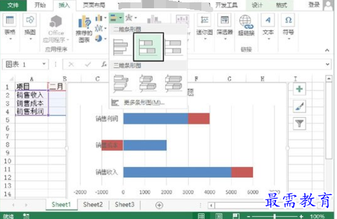Switch to the 设计 chart tab
This screenshot has width=337, height=219.
point(256,5)
